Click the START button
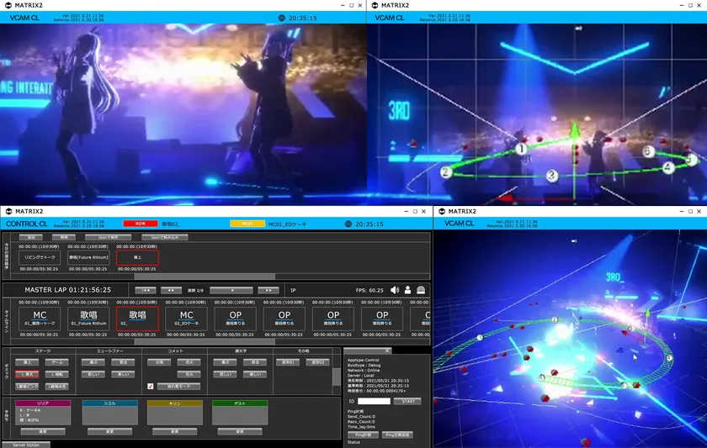 click(x=407, y=401)
